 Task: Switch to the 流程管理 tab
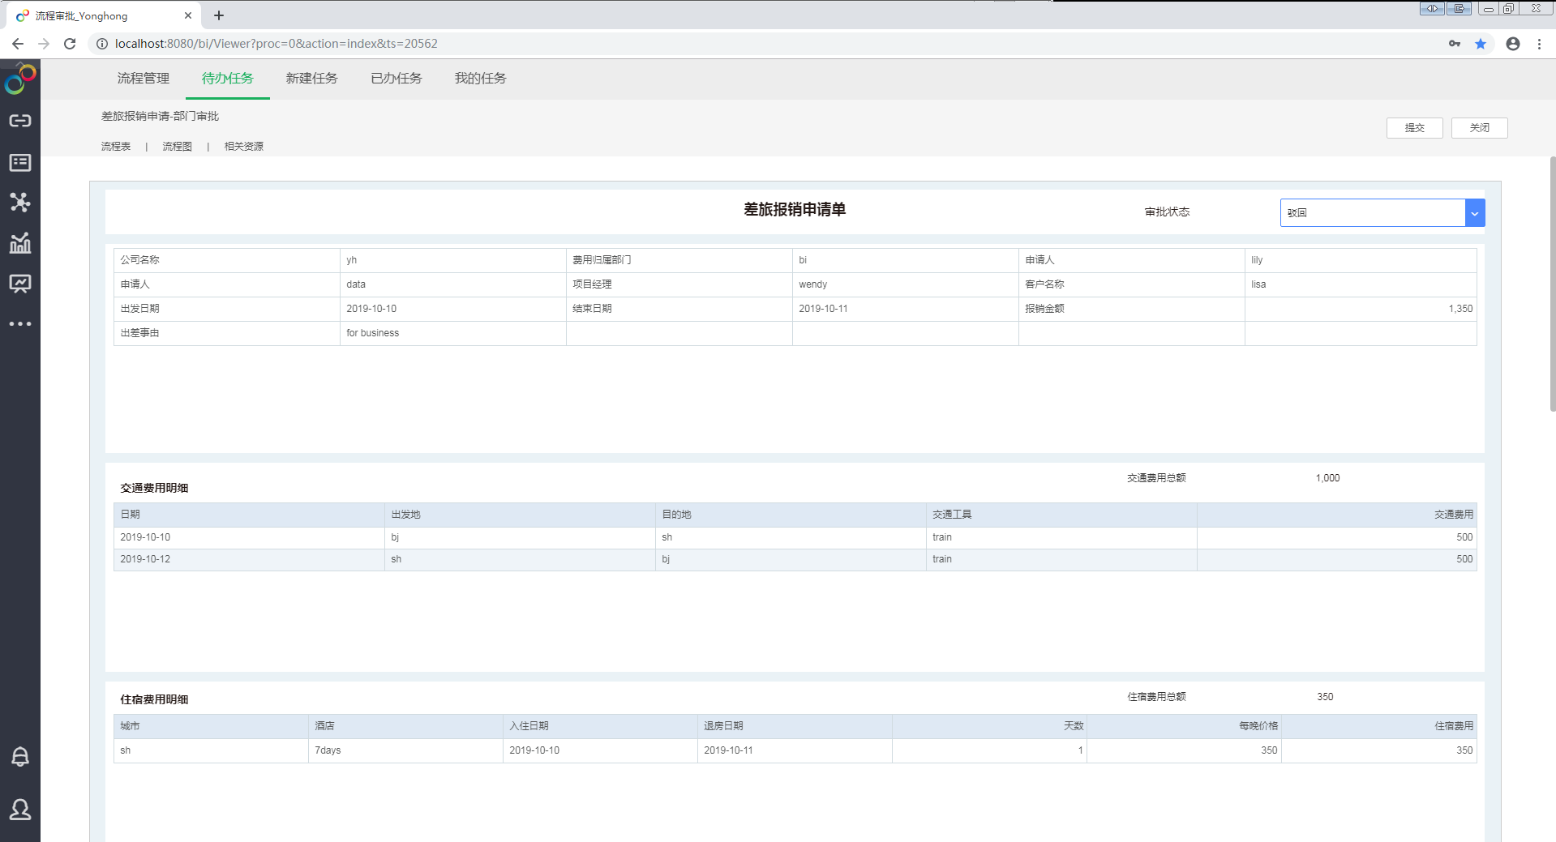click(x=144, y=79)
